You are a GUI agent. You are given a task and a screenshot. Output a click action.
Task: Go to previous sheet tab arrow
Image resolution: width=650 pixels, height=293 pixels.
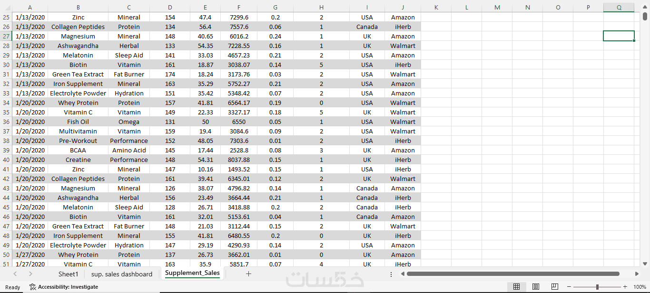click(15, 274)
